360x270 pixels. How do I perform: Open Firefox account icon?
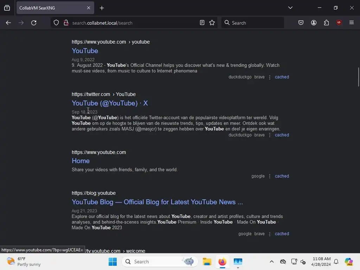tap(314, 23)
